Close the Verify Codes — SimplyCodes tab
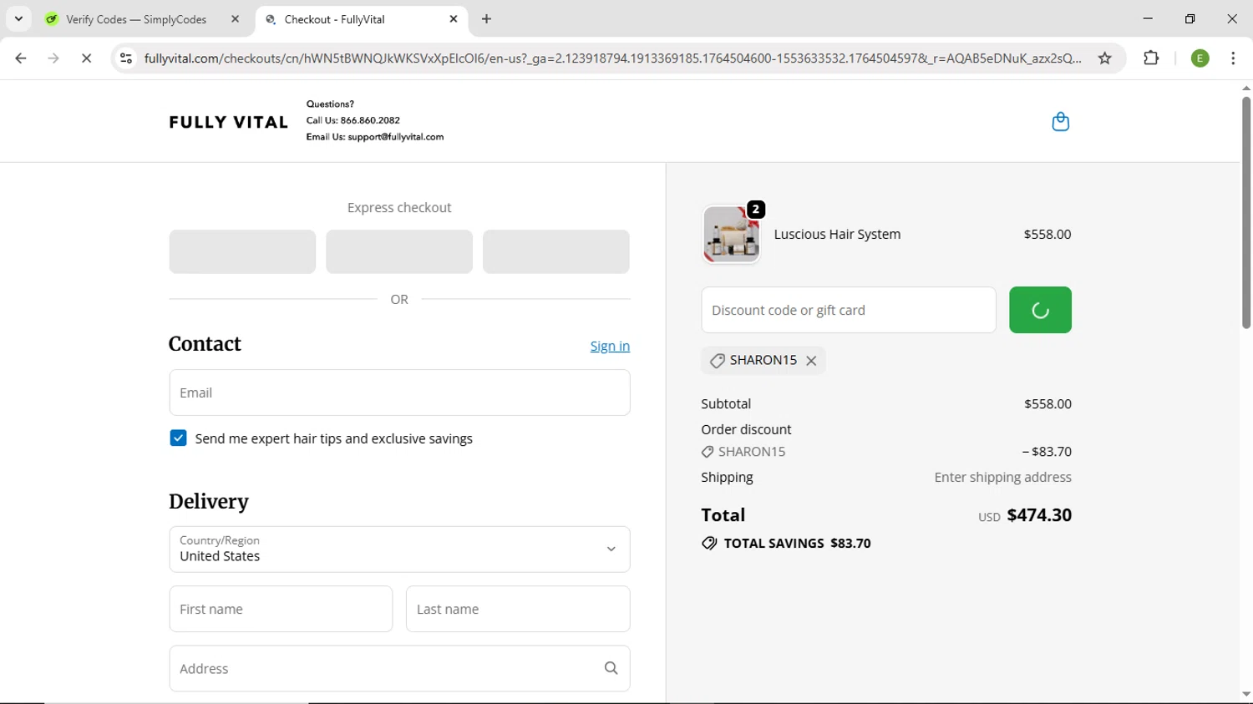This screenshot has width=1253, height=704. 236,19
